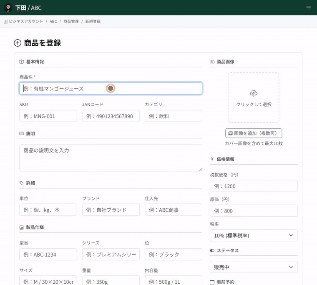Screen dimensions: 317x285
Task: Click the サイズ input field
Action: (x=48, y=280)
